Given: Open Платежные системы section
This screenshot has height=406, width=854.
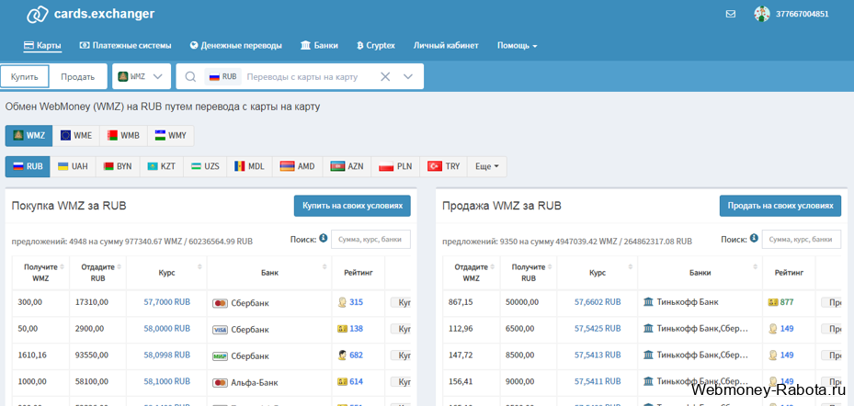Looking at the screenshot, I should click(125, 46).
